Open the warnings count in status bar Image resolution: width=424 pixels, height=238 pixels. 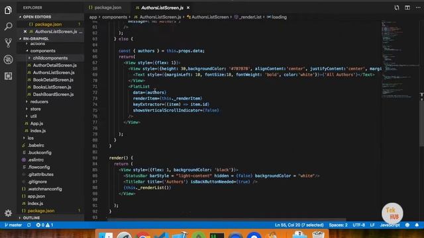tap(50, 225)
